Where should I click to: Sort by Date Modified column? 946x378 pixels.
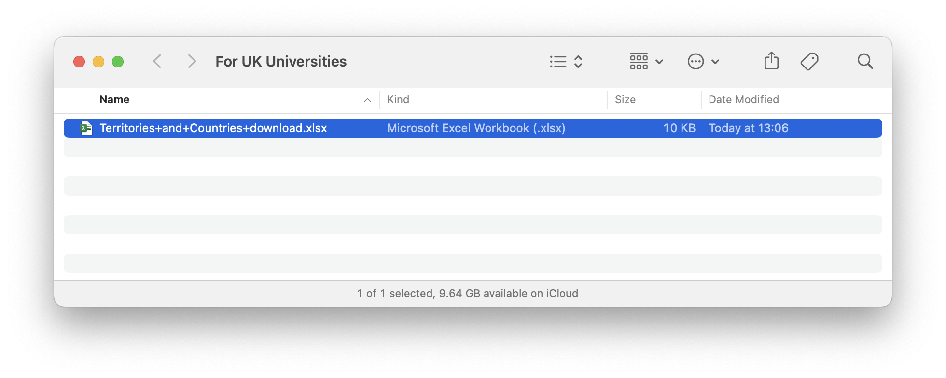743,100
